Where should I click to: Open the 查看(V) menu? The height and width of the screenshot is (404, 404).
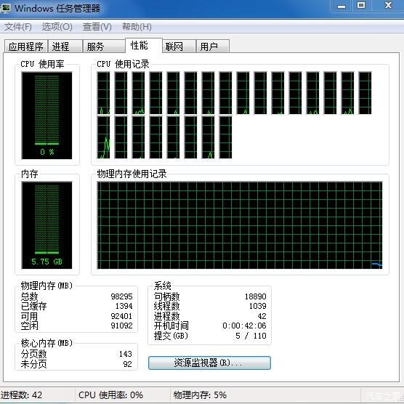click(x=97, y=27)
